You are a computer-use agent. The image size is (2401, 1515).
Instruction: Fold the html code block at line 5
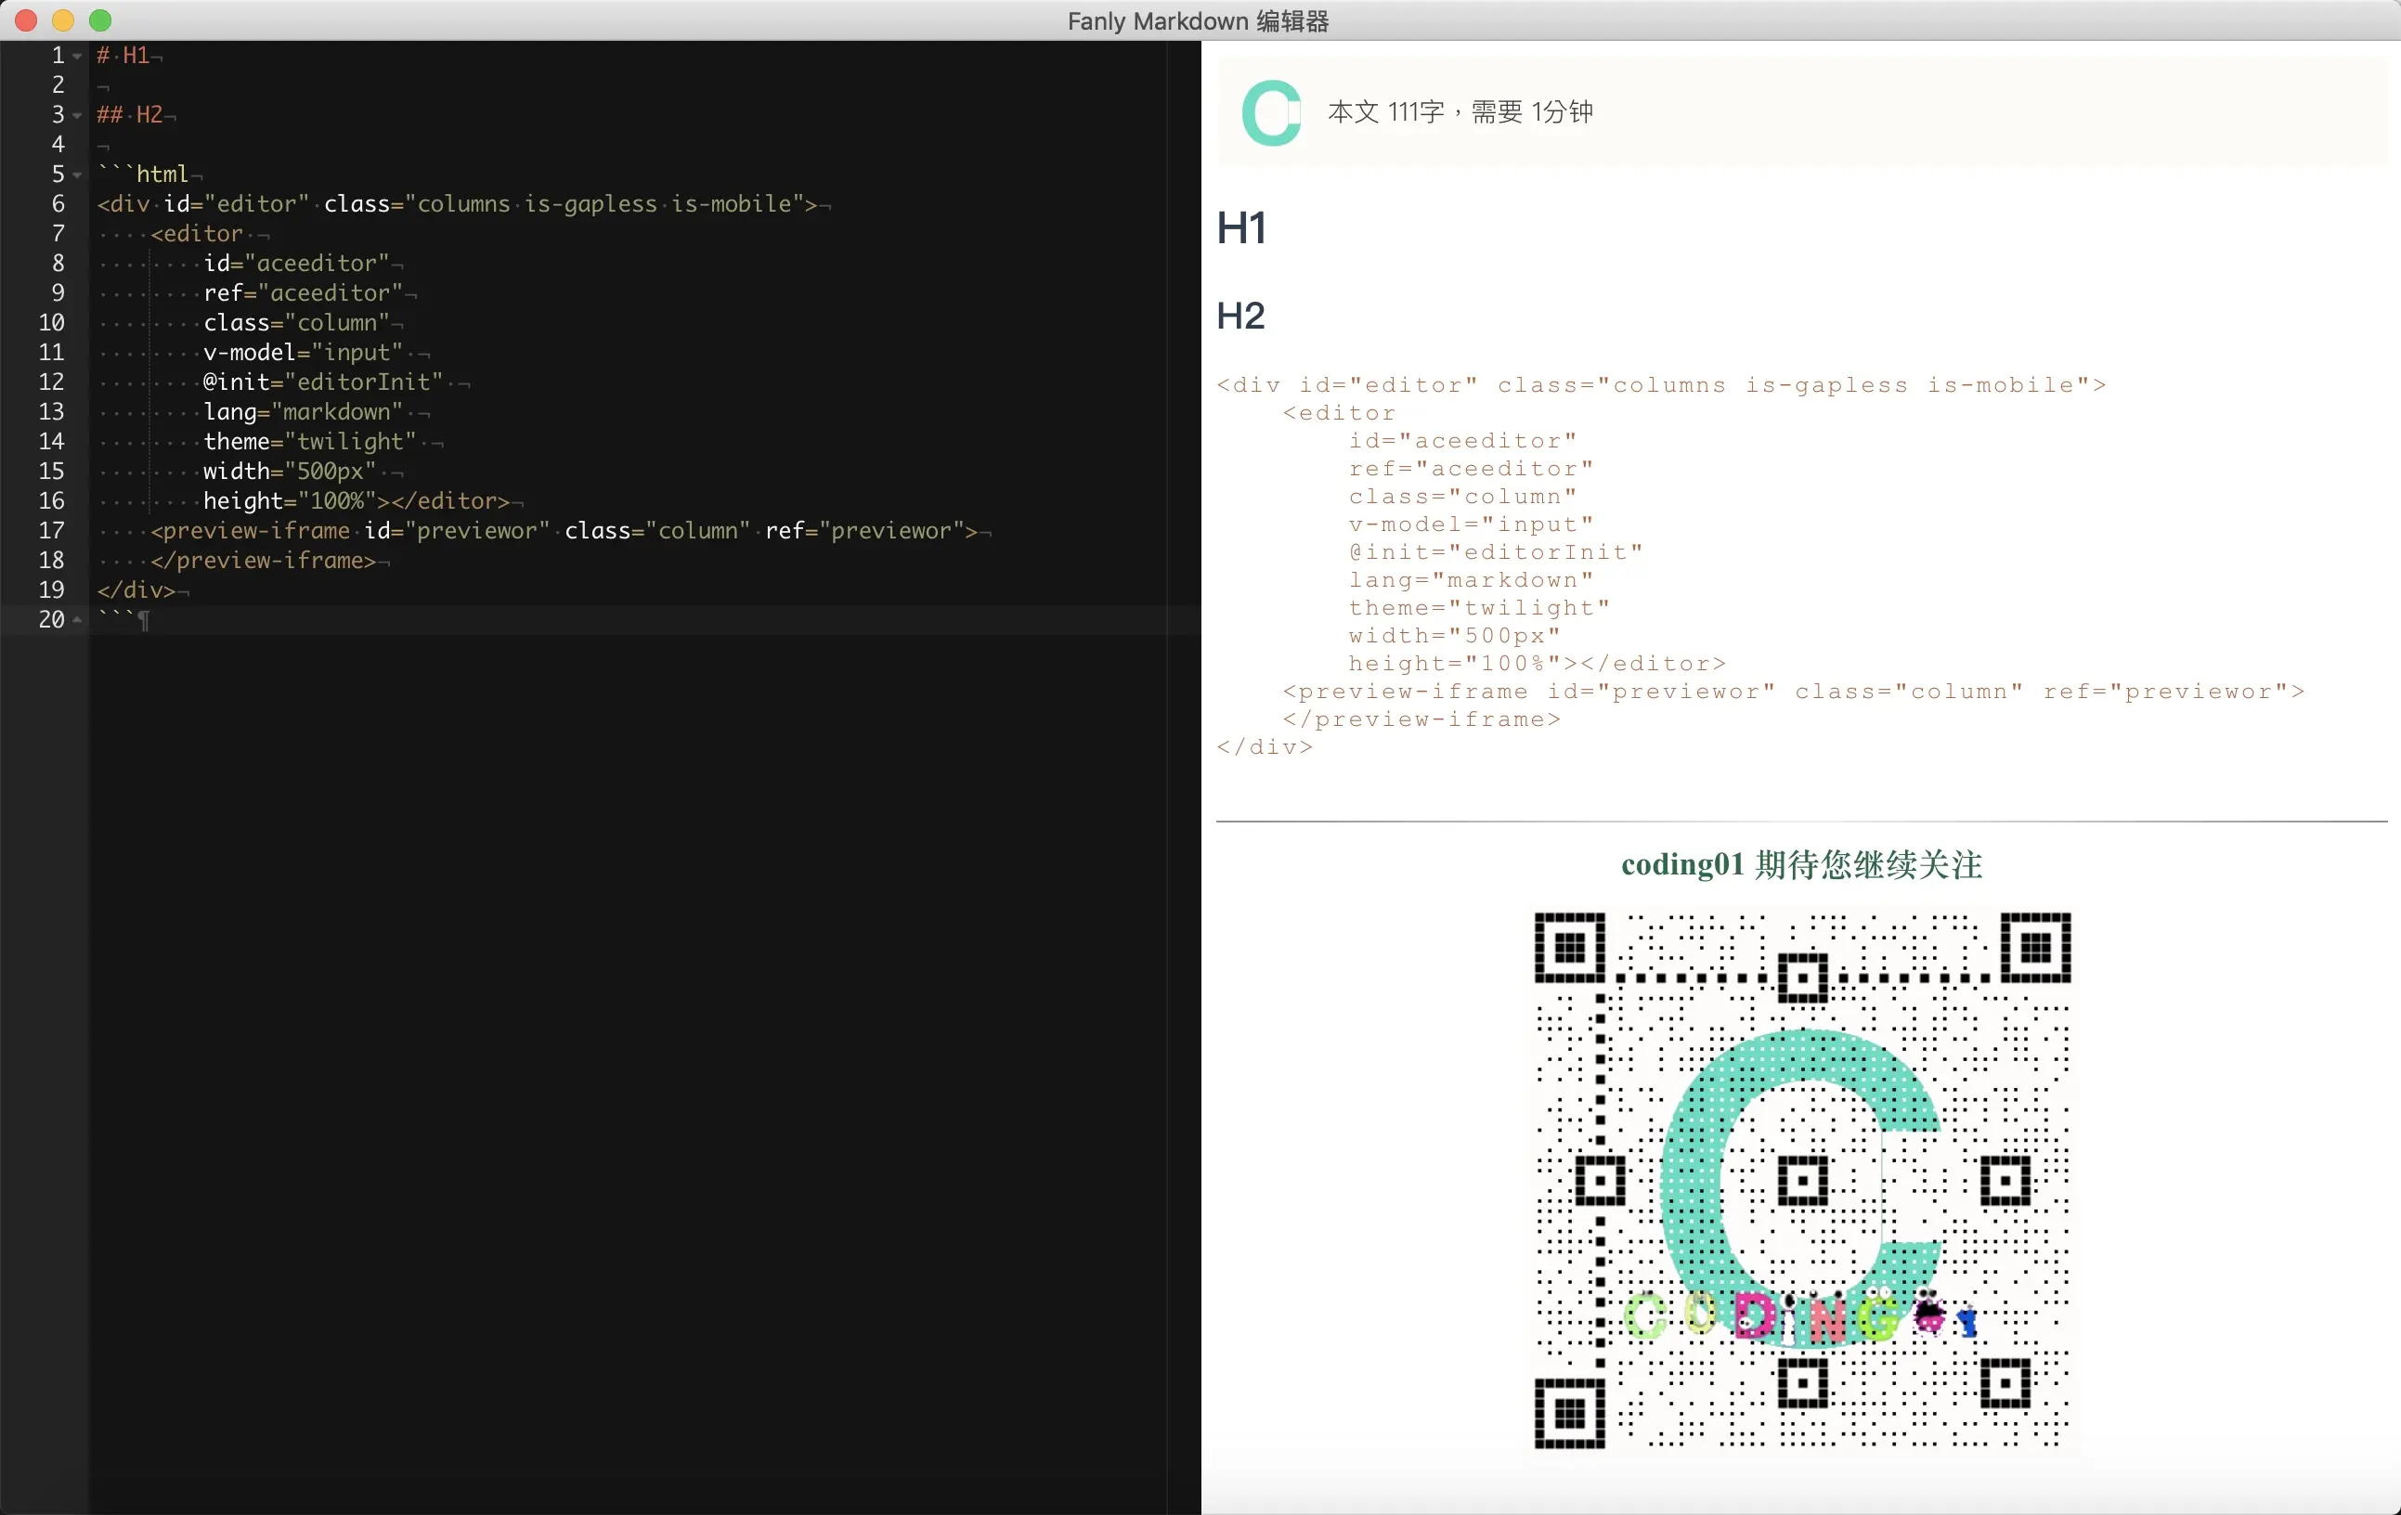tap(78, 175)
